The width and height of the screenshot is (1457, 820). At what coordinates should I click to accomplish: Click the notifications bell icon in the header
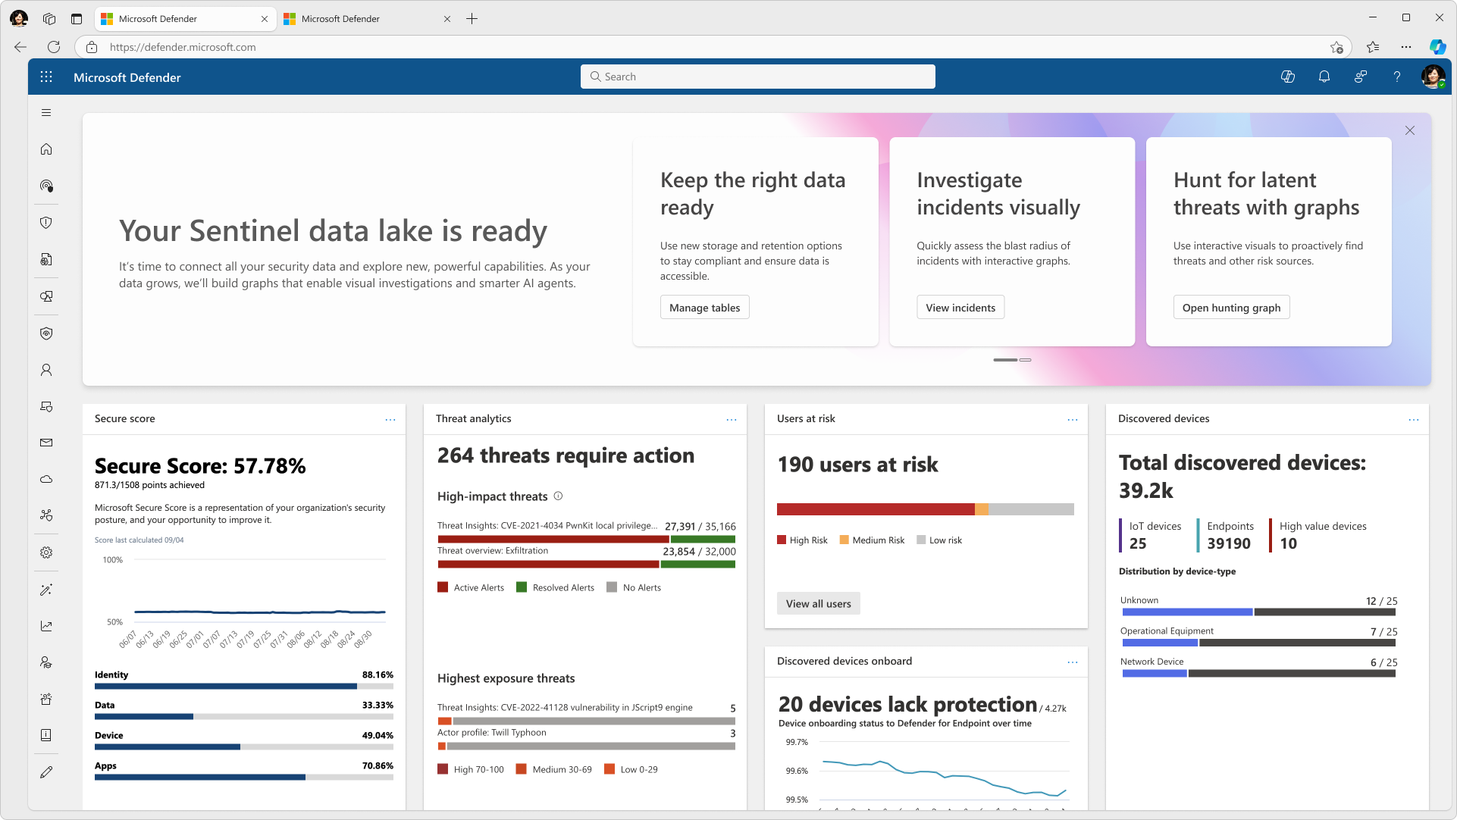tap(1324, 77)
